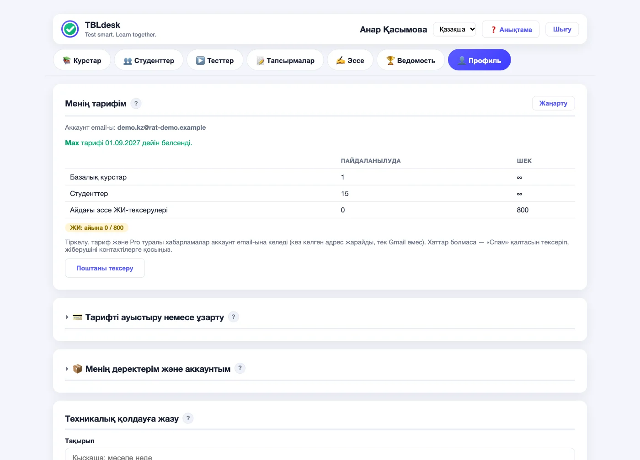Click the Менің тарифім heading

point(96,104)
